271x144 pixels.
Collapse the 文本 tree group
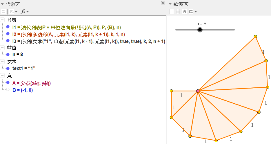[x=2, y=62]
